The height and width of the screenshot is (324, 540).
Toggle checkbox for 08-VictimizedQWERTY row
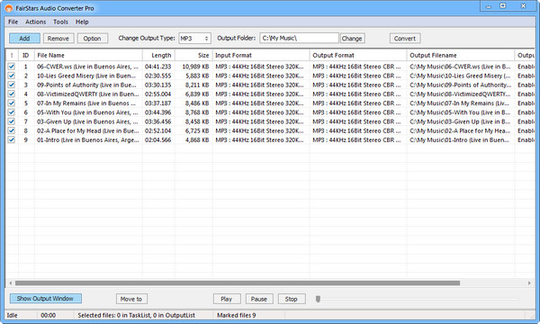(x=12, y=94)
